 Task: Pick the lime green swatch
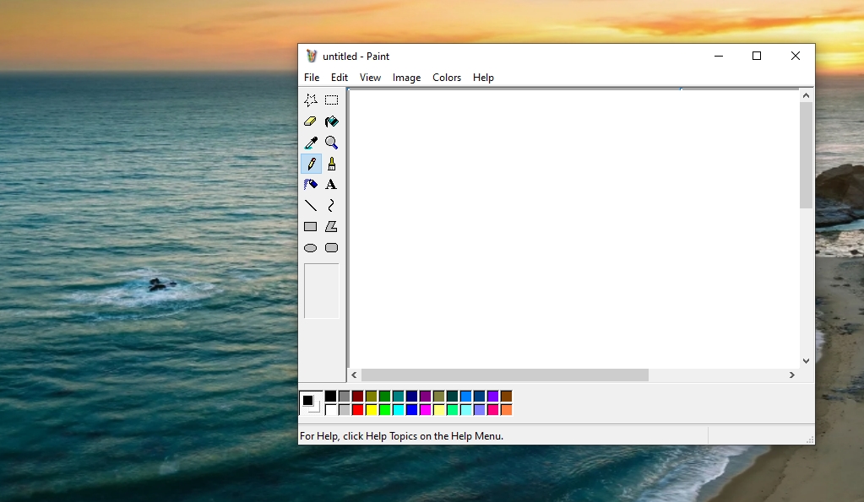(x=384, y=409)
